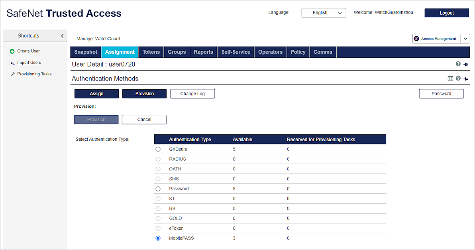Image resolution: width=475 pixels, height=250 pixels.
Task: Click the help icon beside User Detail
Action: click(x=457, y=64)
